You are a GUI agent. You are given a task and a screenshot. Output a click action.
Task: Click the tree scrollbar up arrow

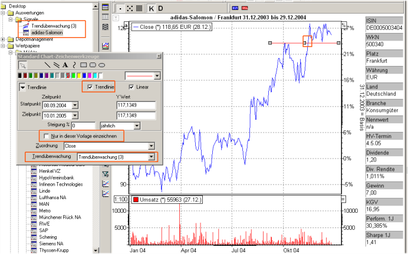point(96,6)
